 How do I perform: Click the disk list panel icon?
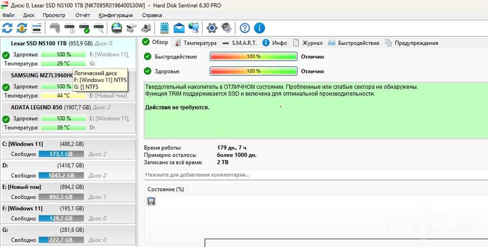click(37, 28)
